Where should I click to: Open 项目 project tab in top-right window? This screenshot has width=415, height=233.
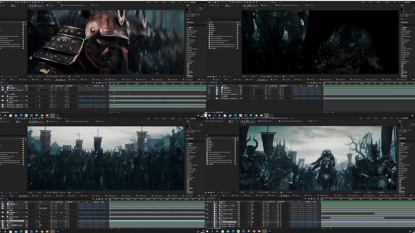227,5
